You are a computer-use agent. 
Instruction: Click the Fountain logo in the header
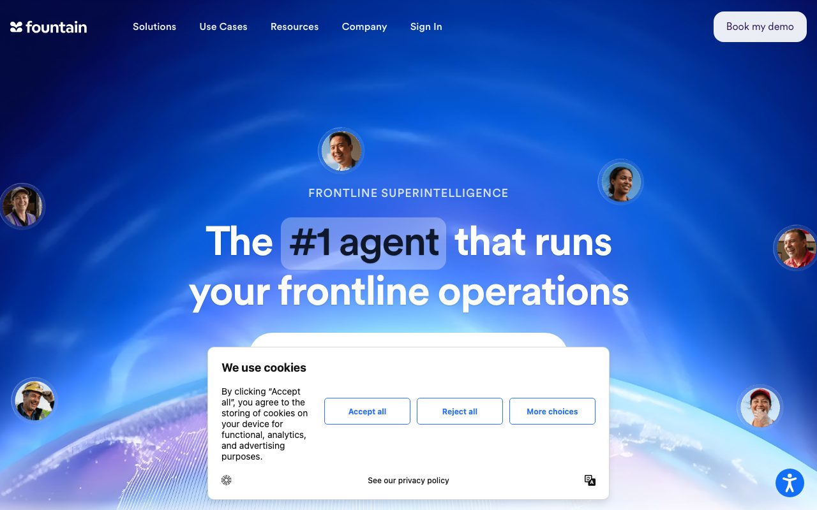(49, 27)
